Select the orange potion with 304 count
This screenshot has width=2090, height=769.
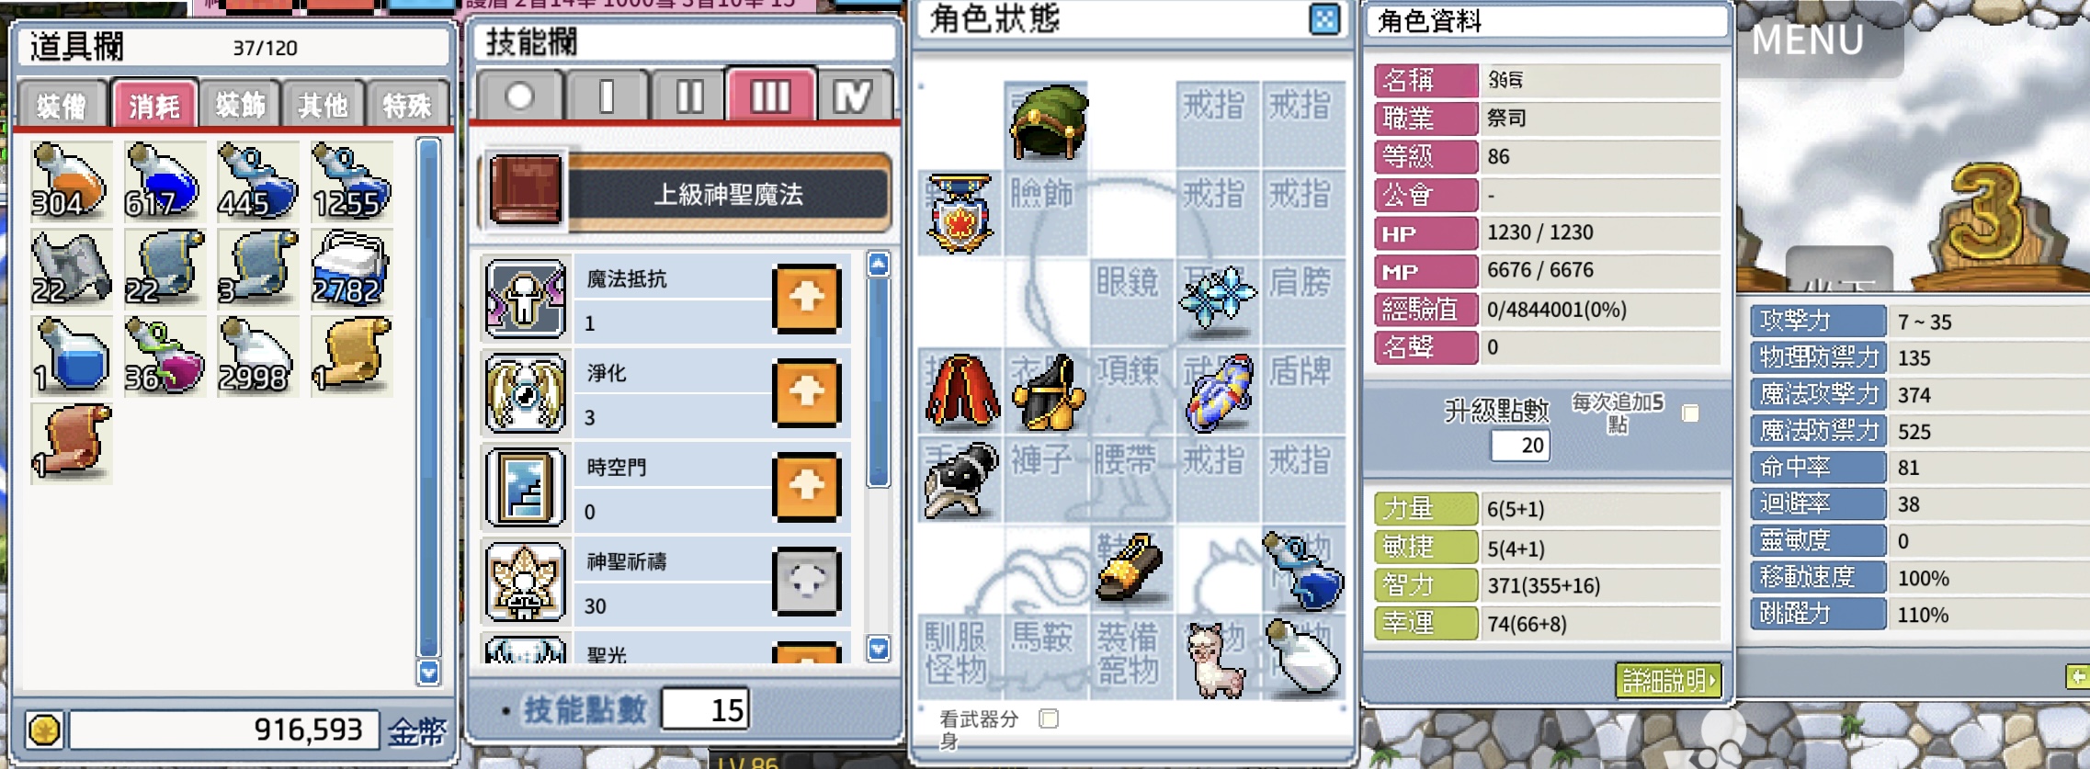[x=71, y=180]
